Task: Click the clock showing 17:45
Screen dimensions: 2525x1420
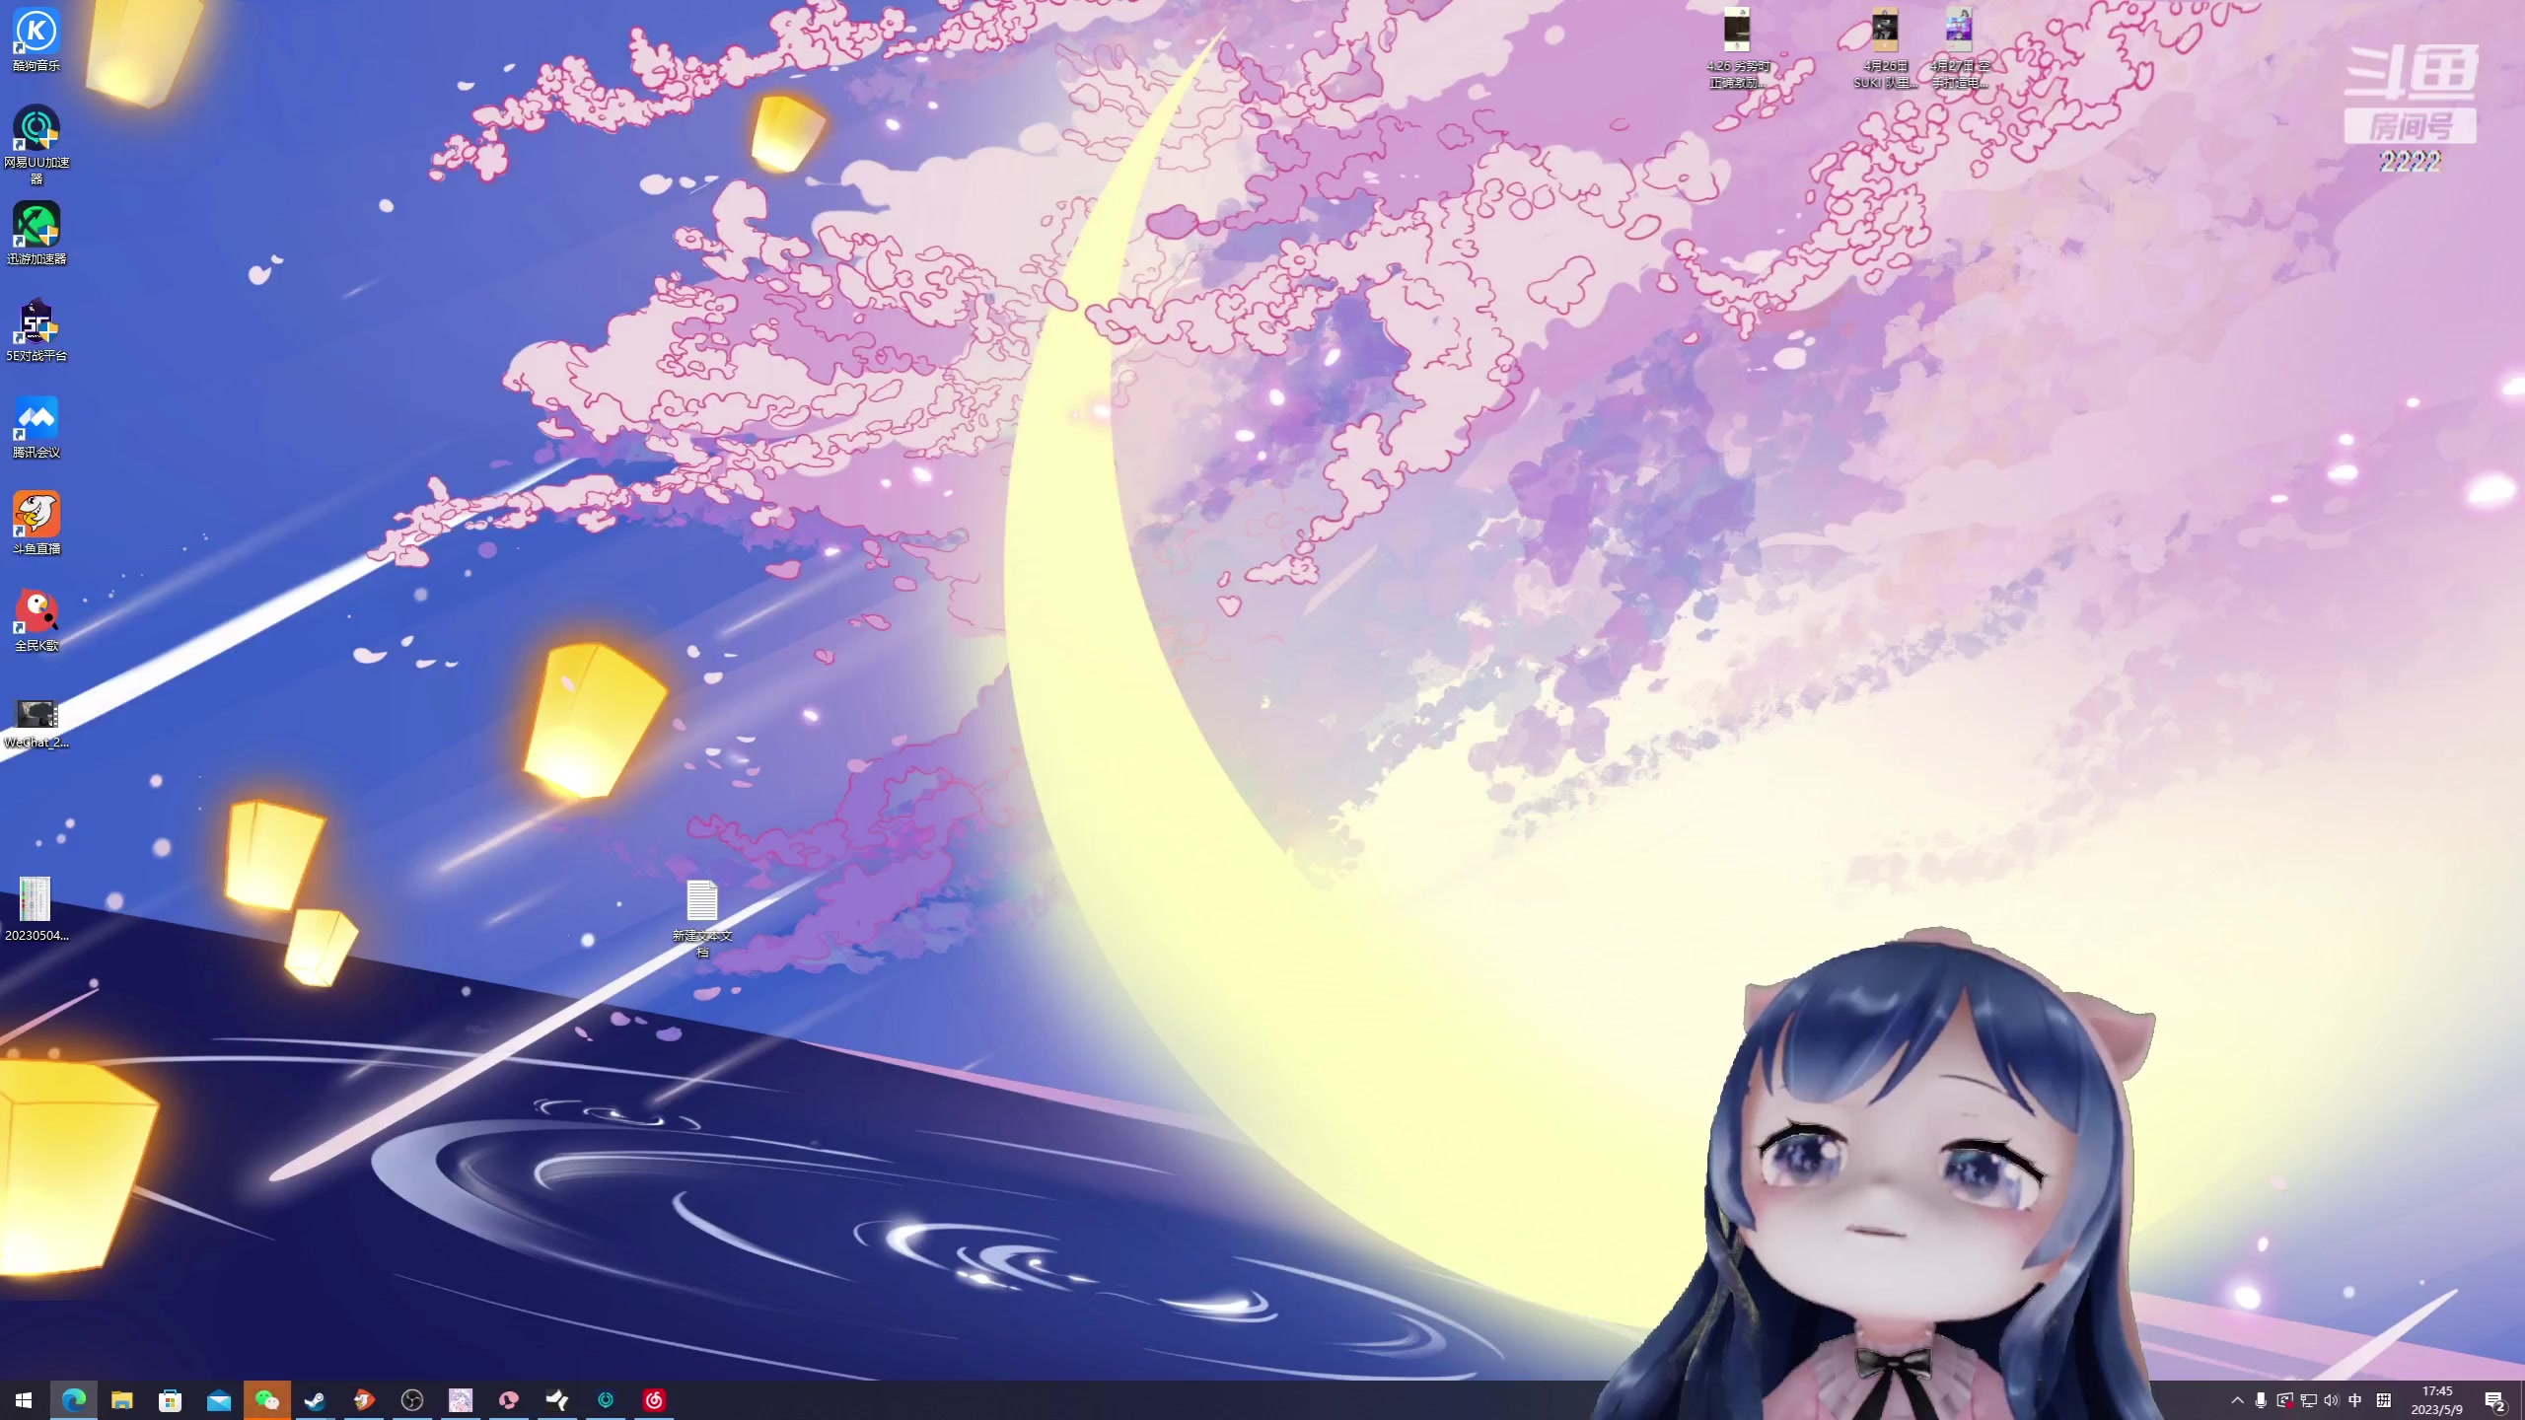Action: pyautogui.click(x=2436, y=1400)
